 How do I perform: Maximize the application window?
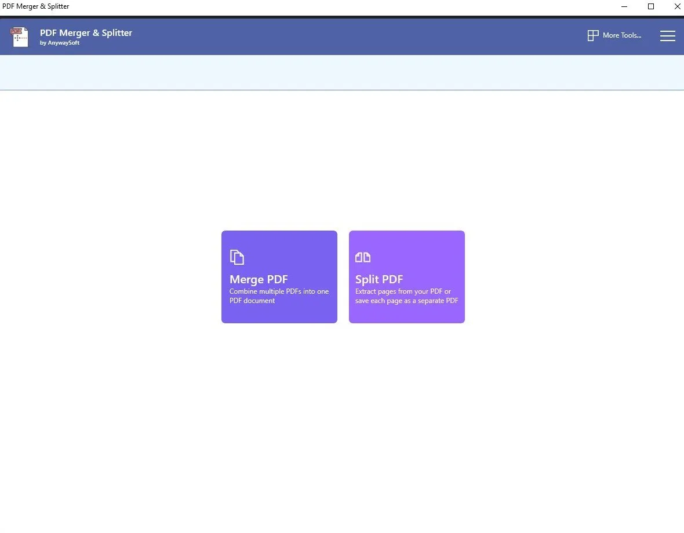click(651, 6)
